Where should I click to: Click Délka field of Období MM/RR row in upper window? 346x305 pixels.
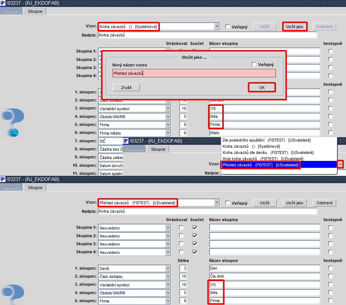pos(183,116)
